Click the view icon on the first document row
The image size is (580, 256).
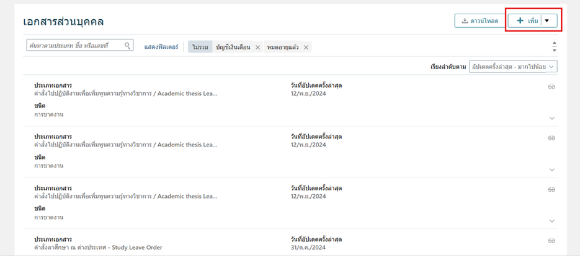[x=551, y=87]
